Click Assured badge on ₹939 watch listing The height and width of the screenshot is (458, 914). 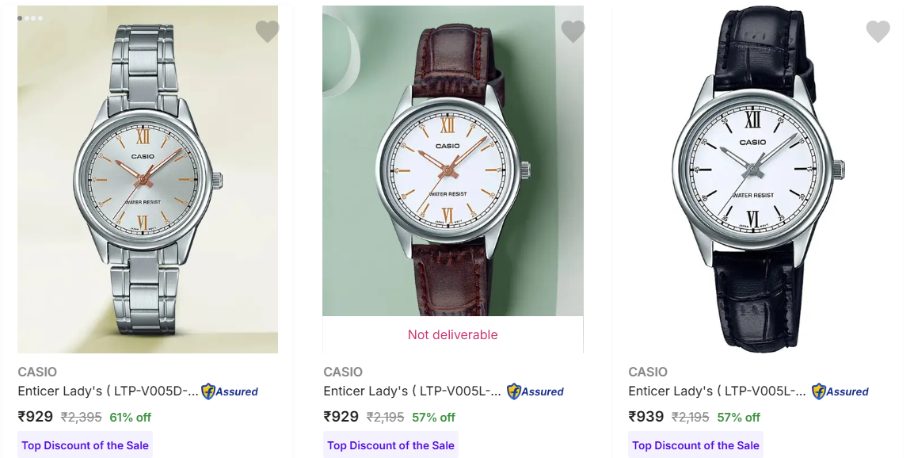pyautogui.click(x=840, y=391)
